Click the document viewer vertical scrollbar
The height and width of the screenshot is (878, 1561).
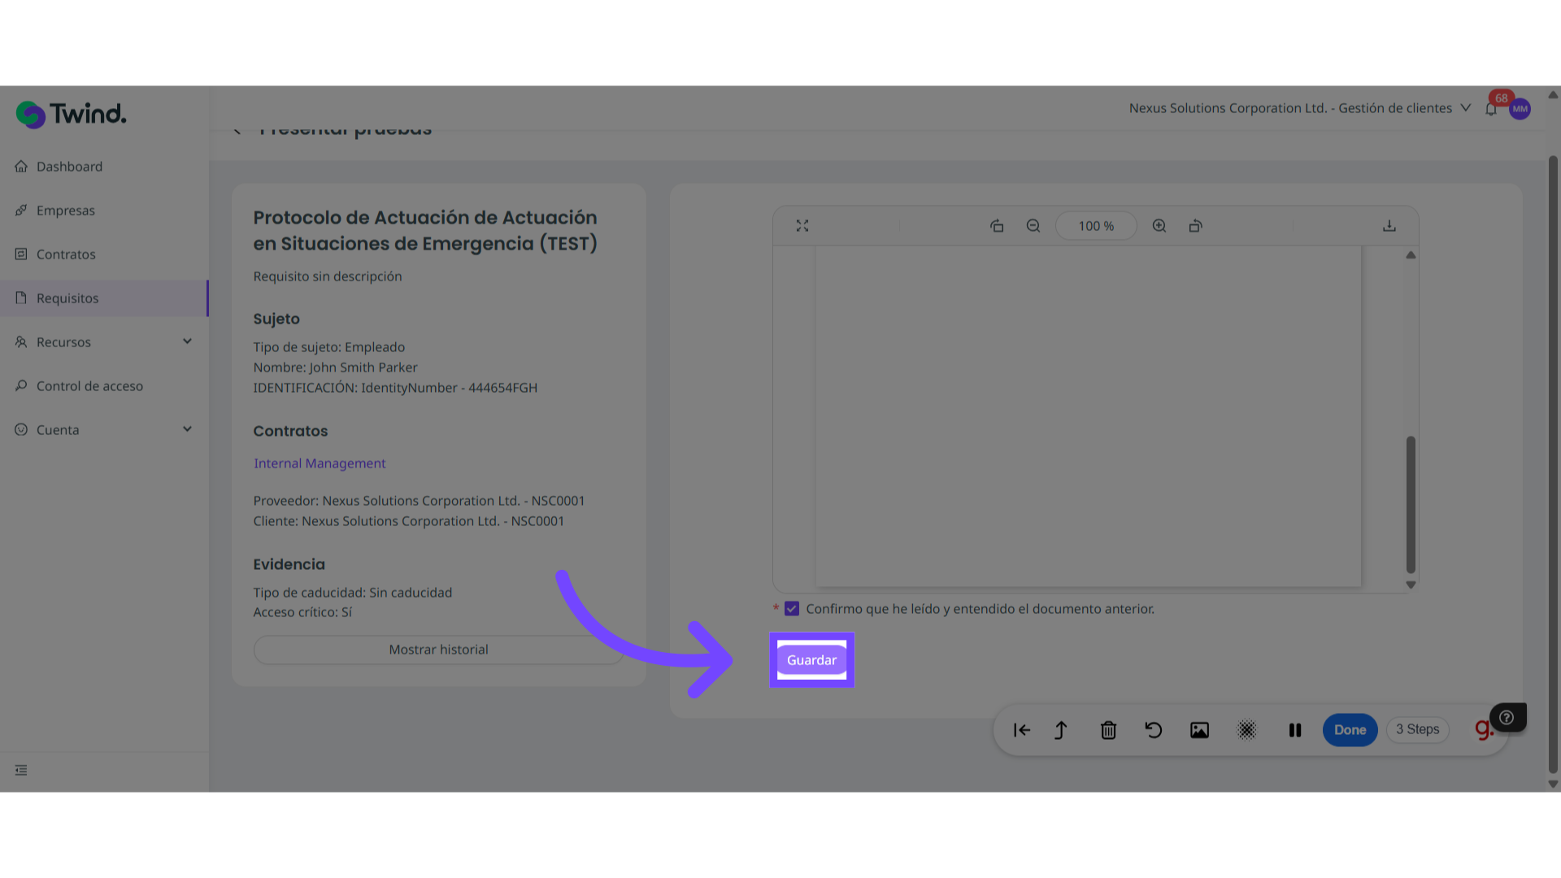[1411, 504]
